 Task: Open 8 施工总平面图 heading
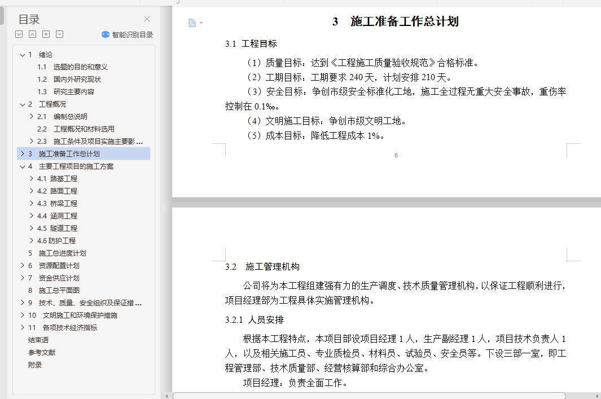54,290
